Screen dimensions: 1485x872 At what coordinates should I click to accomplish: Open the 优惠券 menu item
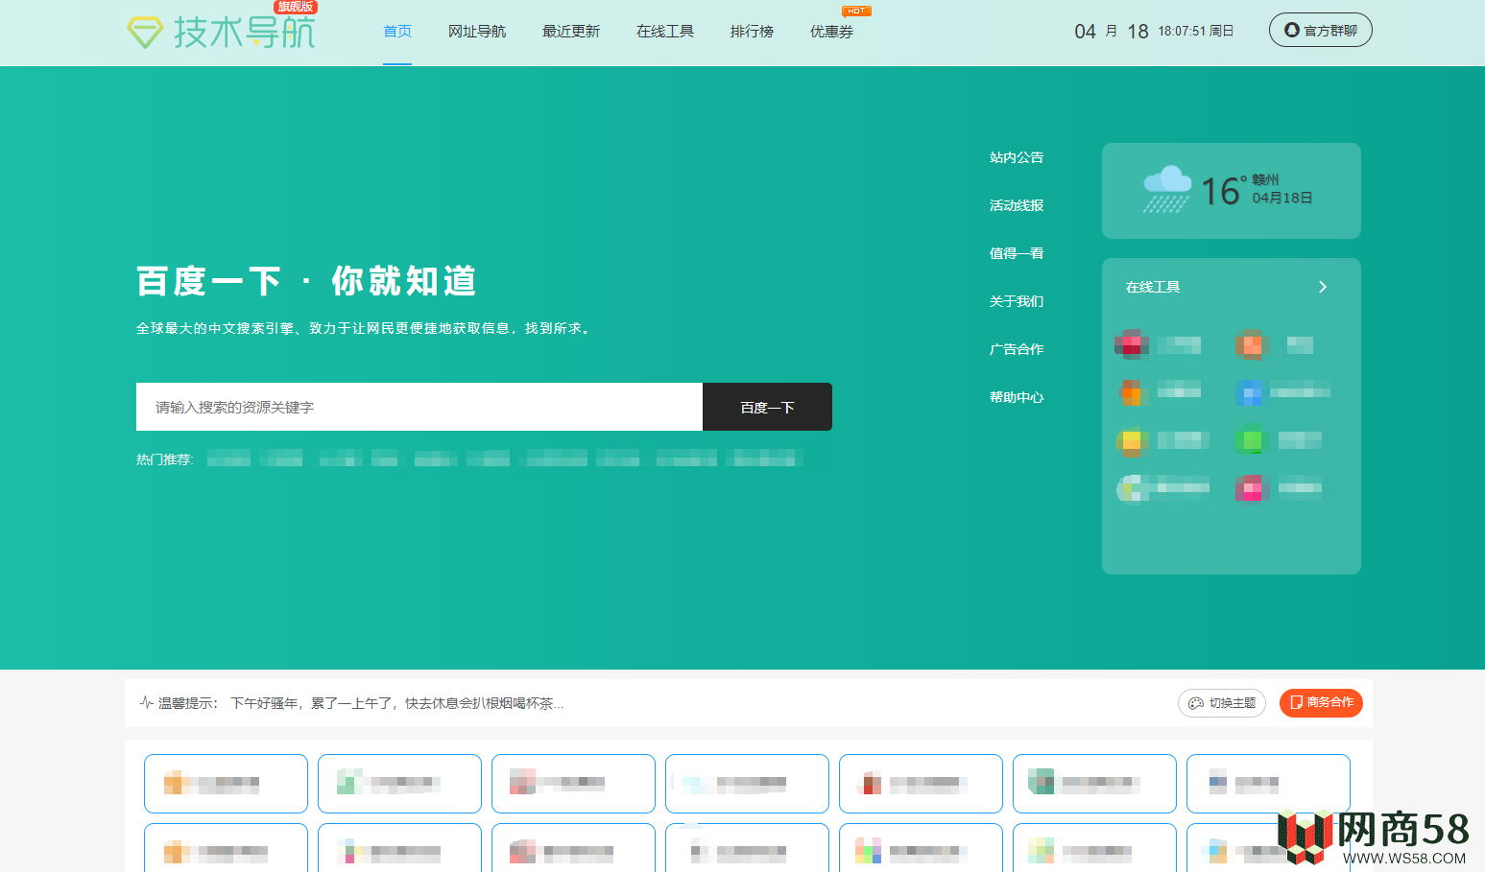tap(831, 32)
